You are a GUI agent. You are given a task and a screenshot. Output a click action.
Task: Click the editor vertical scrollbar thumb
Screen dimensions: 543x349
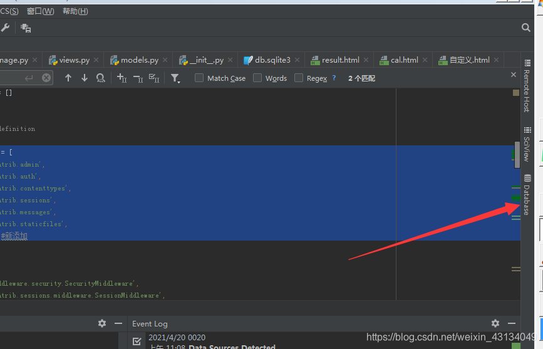coord(517,155)
